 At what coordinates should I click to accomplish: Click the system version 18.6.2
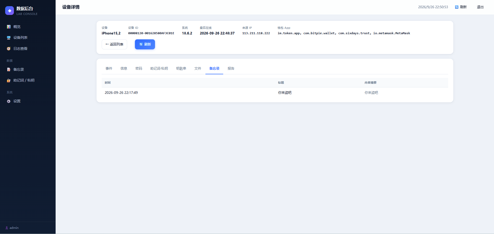(187, 33)
